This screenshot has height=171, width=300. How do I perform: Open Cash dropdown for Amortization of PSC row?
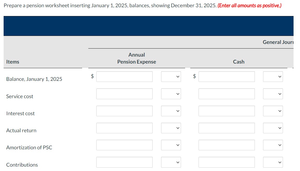coord(273,145)
